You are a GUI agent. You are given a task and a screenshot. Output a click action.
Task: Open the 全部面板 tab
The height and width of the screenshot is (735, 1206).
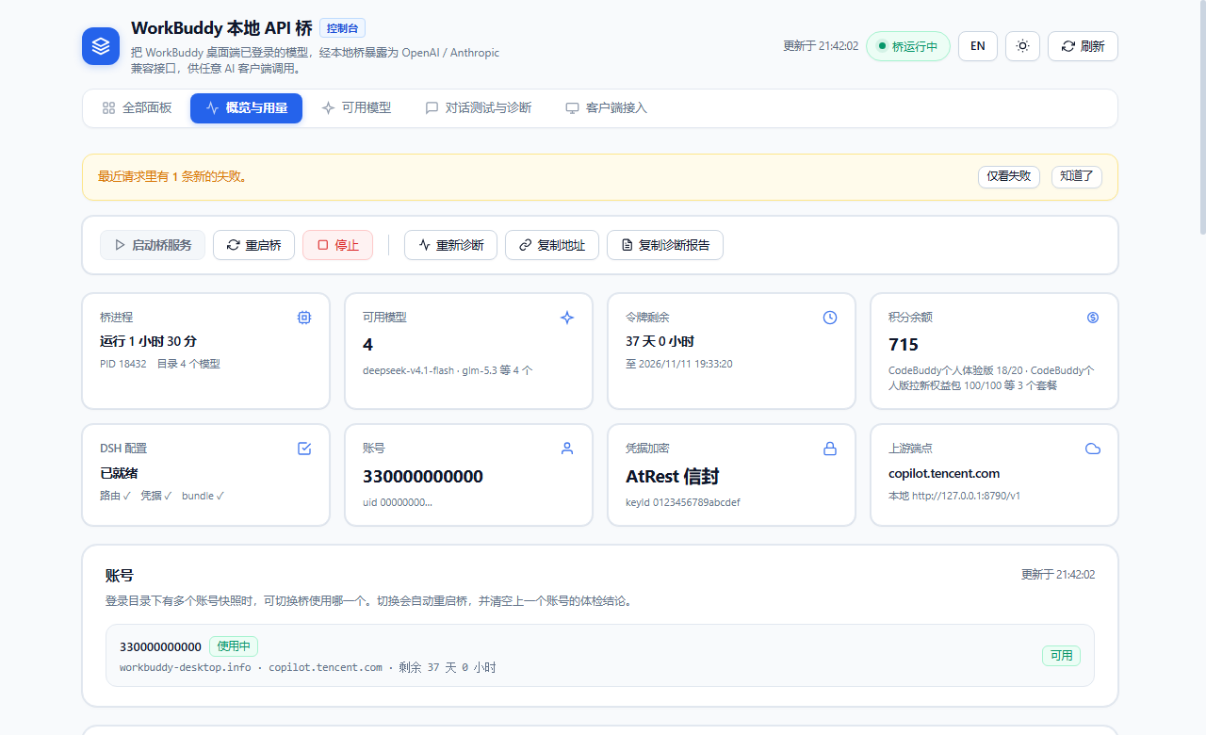(x=138, y=108)
